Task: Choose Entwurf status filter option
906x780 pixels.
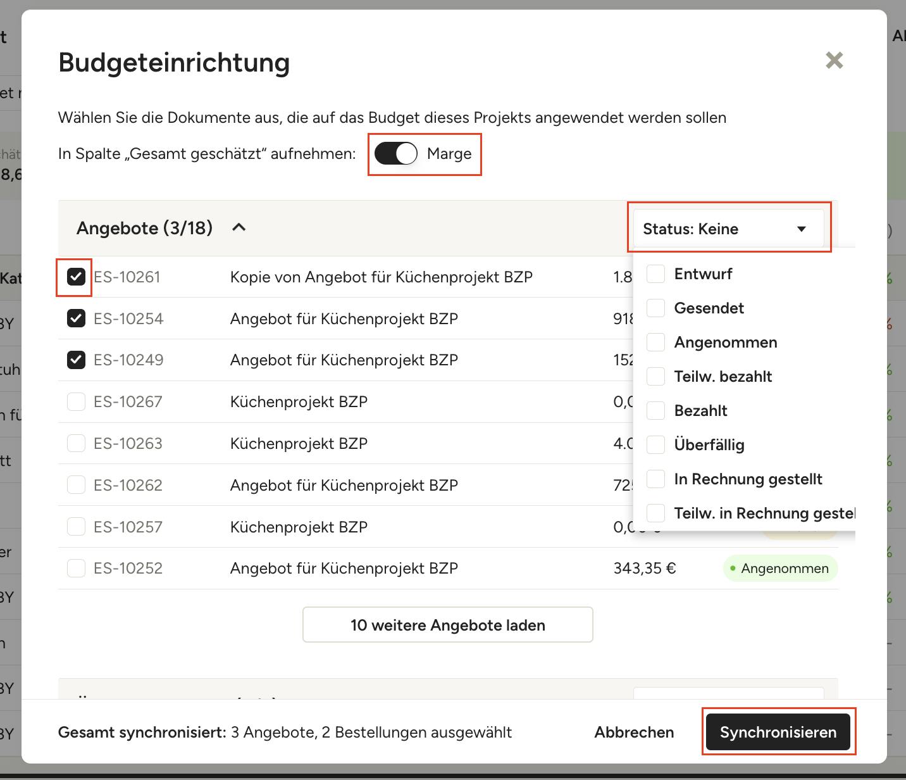Action: click(x=656, y=274)
